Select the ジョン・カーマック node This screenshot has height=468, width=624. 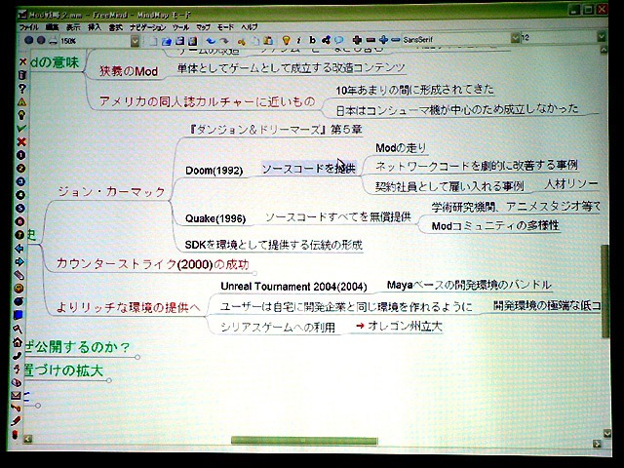(x=112, y=193)
